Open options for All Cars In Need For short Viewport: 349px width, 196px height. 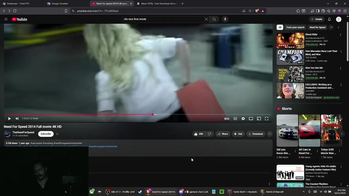[x=317, y=151]
